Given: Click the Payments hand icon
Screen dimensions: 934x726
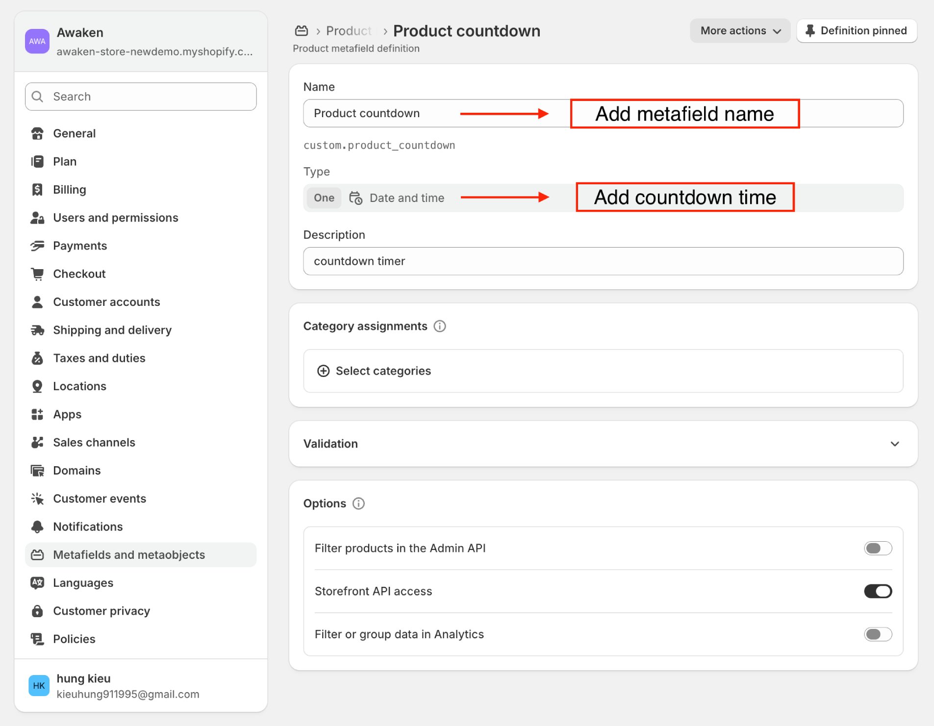Looking at the screenshot, I should coord(37,246).
